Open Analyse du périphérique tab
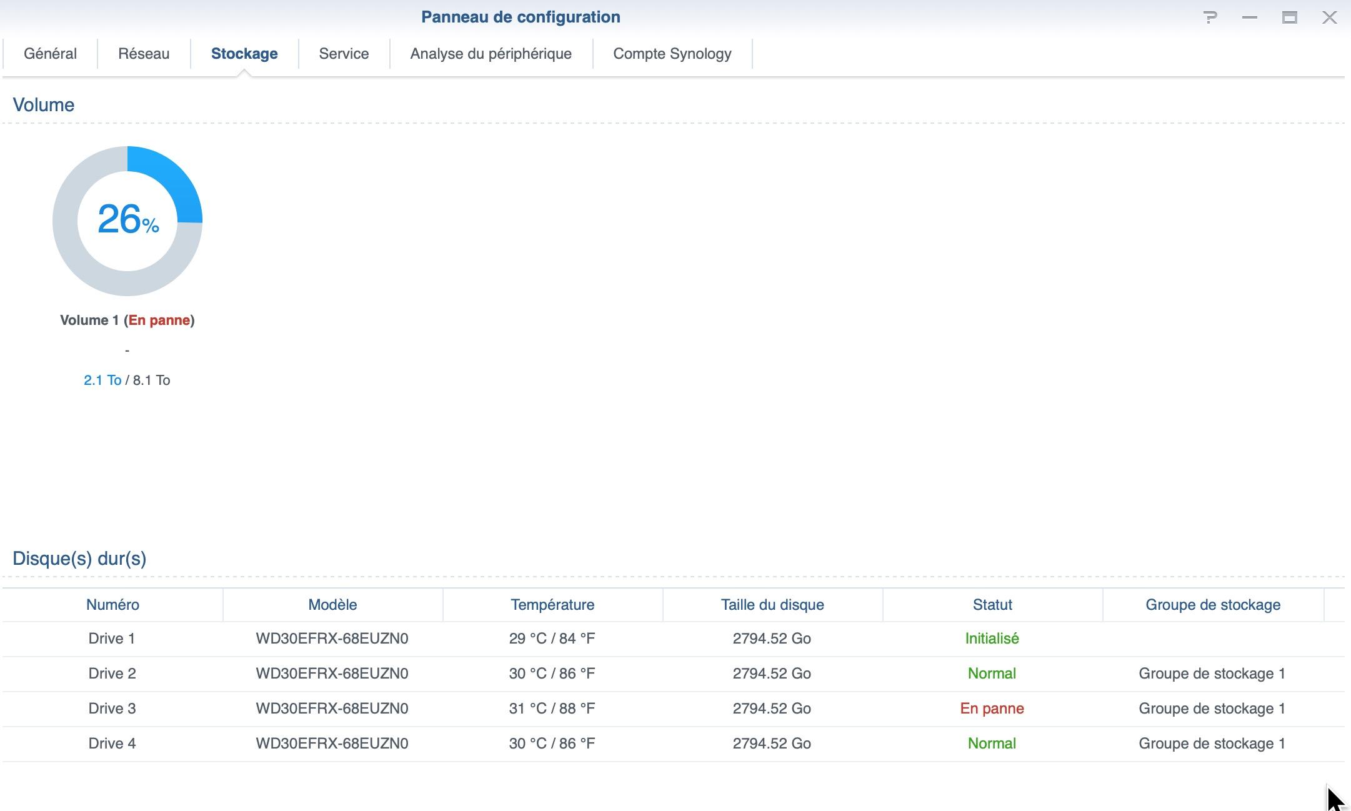 (x=491, y=54)
